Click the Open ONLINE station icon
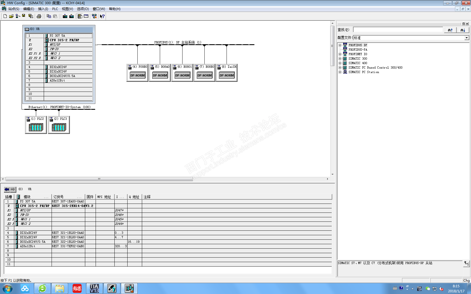Screen dimensions: 471x294 pos(18,16)
